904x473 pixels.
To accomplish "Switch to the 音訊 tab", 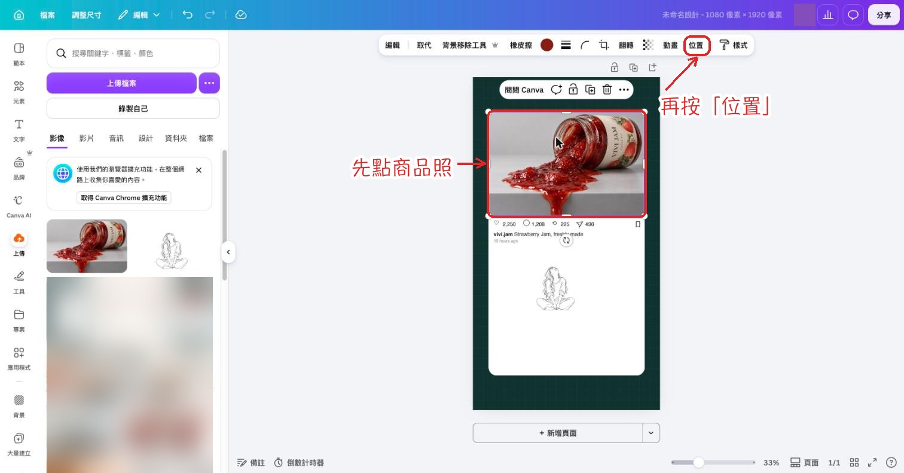I will [117, 138].
